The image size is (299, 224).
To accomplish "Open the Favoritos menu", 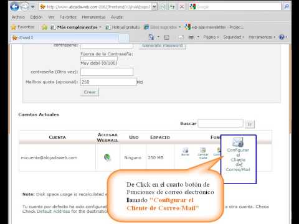I will (x=68, y=17).
